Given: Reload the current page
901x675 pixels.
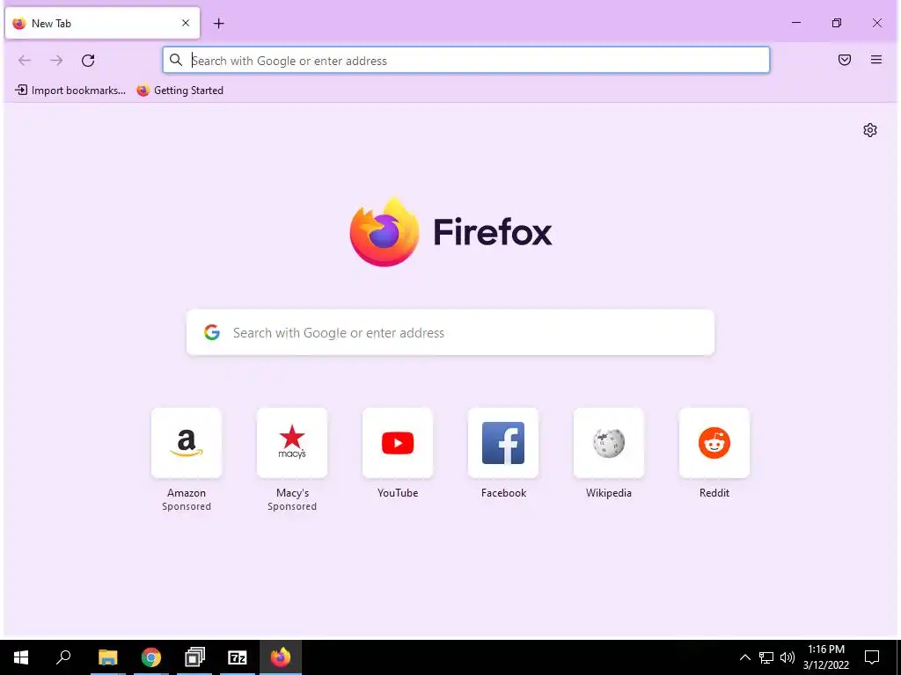Looking at the screenshot, I should click(88, 61).
